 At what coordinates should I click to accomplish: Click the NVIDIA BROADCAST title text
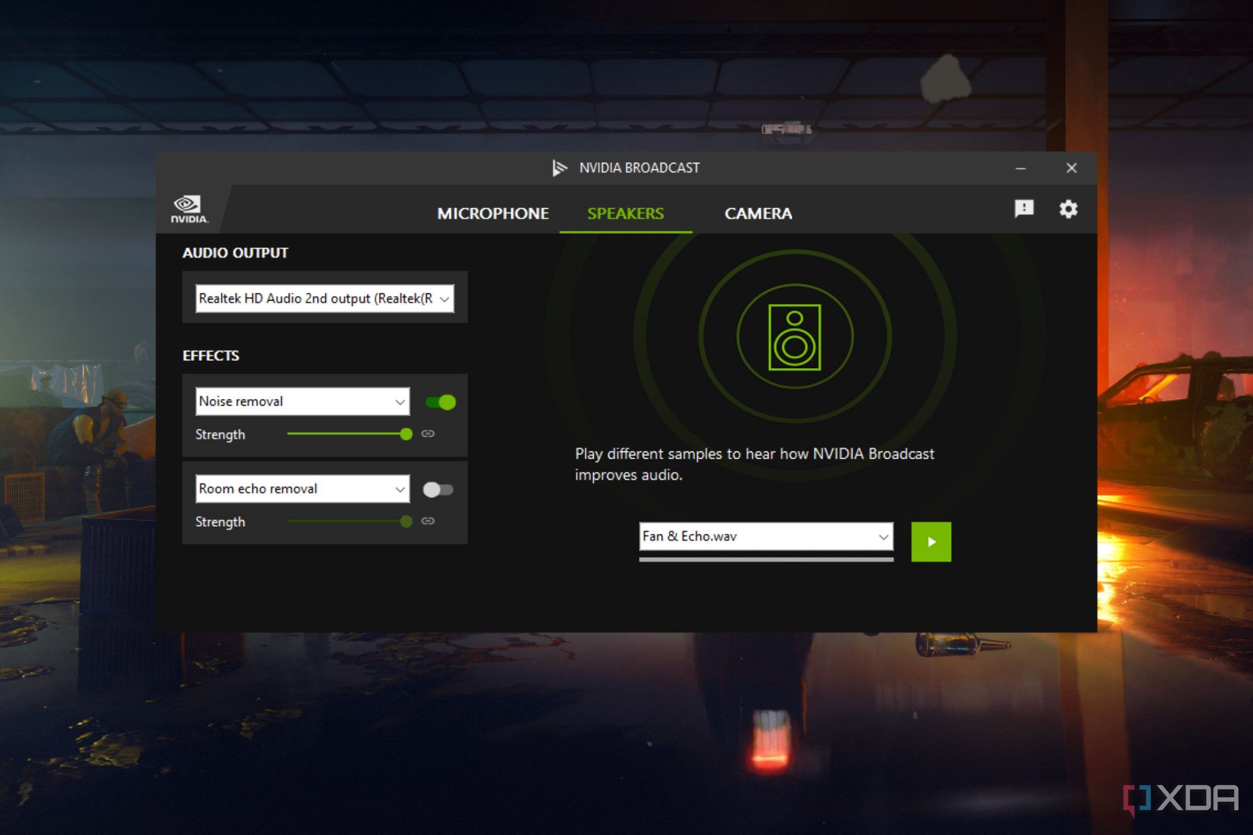[x=640, y=168]
